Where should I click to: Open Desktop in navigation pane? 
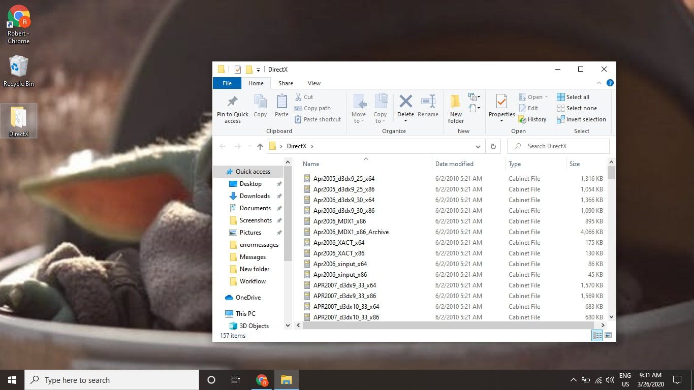coord(251,184)
